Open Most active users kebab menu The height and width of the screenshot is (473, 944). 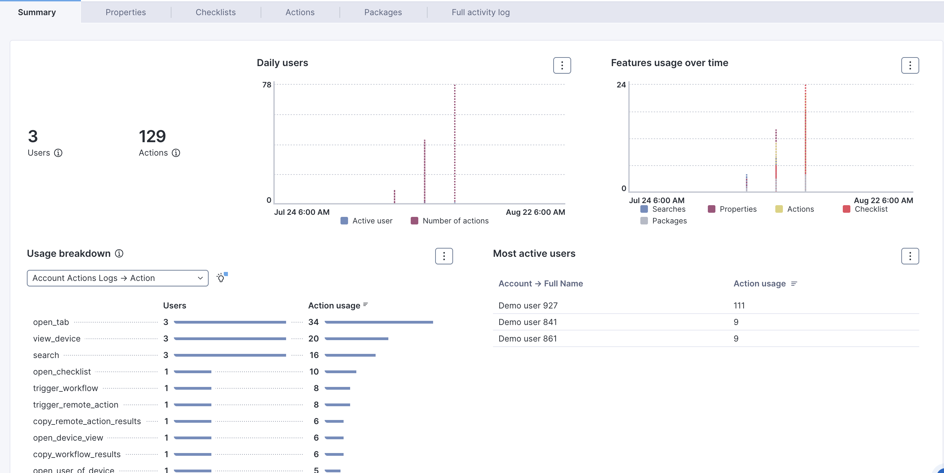click(910, 256)
